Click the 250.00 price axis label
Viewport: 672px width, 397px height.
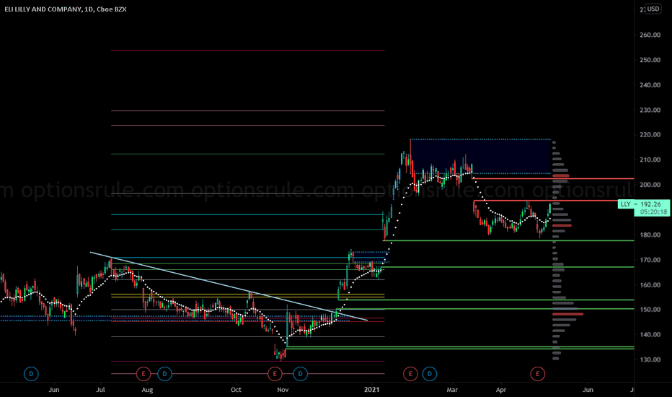click(x=650, y=60)
